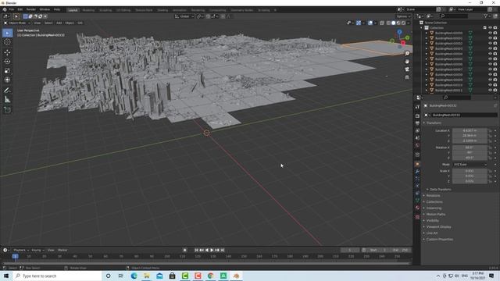Toggle viewport overlays button
Image resolution: width=500 pixels, height=281 pixels.
370,23
